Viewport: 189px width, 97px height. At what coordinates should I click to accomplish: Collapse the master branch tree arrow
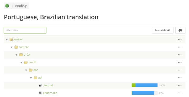(7, 40)
